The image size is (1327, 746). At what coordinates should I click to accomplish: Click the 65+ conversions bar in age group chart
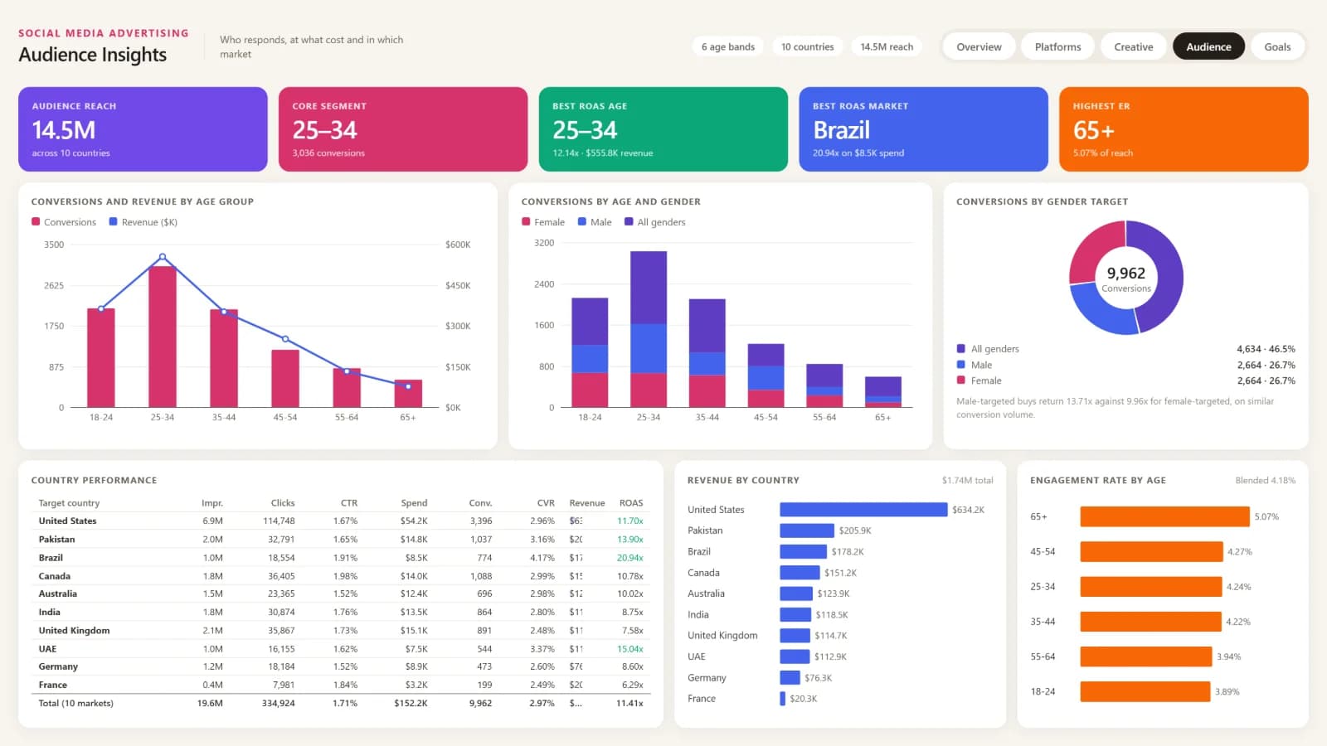point(408,394)
